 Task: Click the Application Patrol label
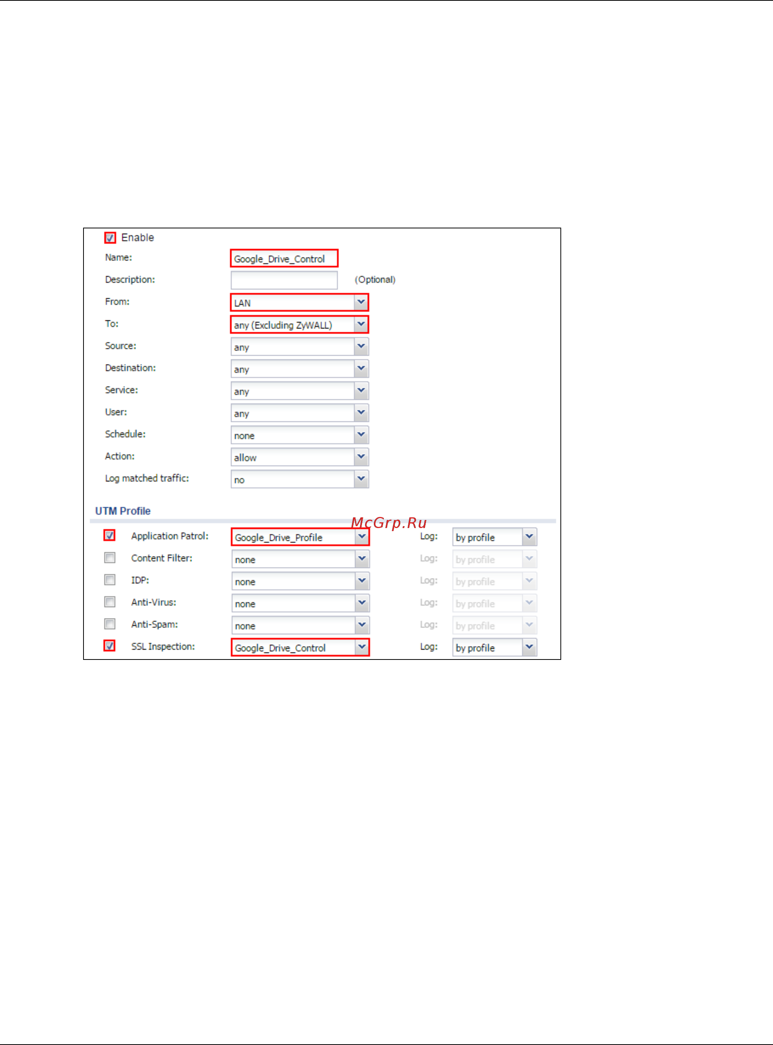tap(170, 536)
